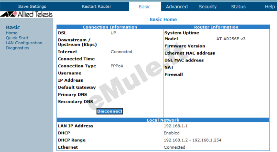This screenshot has height=152, width=277.
Task: Open the Quick Start link
Action: 17,38
